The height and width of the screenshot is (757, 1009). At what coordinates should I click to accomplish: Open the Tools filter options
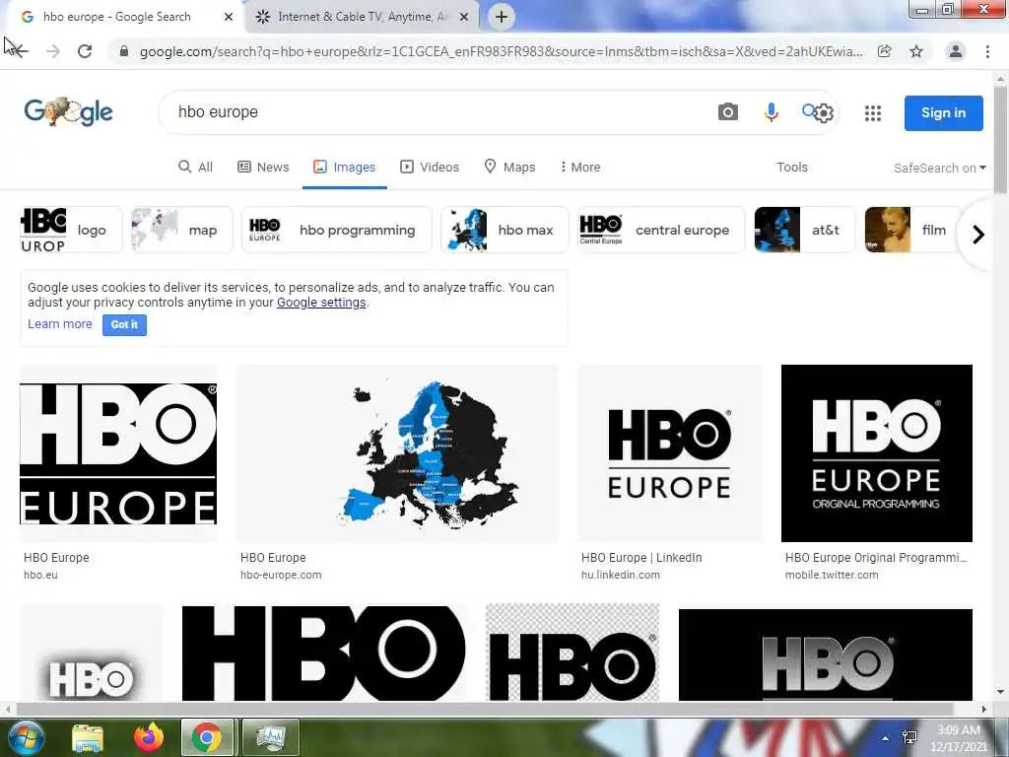pyautogui.click(x=792, y=167)
